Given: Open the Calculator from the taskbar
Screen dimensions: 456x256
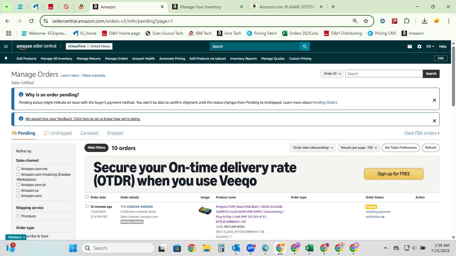Looking at the screenshot, I should click(221, 248).
